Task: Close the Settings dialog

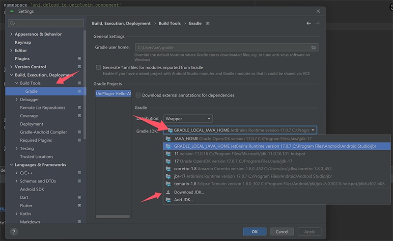Action: [318, 11]
